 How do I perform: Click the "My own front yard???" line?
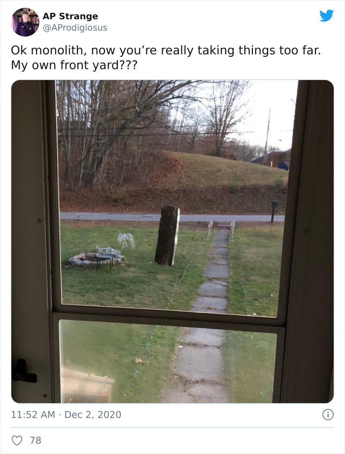point(74,65)
